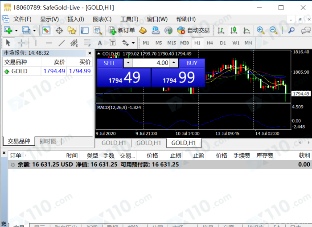Select the third GOLD,H1 chart tab

pyautogui.click(x=184, y=143)
